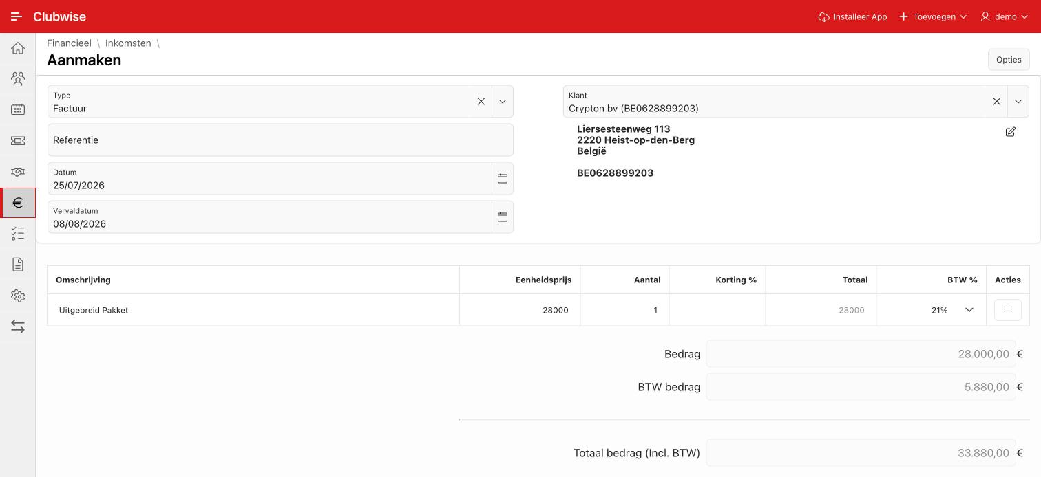Open row actions for Uitgebreid Pakket

pyautogui.click(x=1008, y=310)
